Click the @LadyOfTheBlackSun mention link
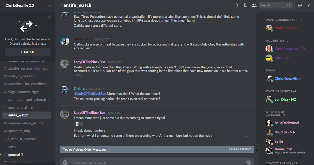The height and width of the screenshot is (165, 314). point(90,94)
